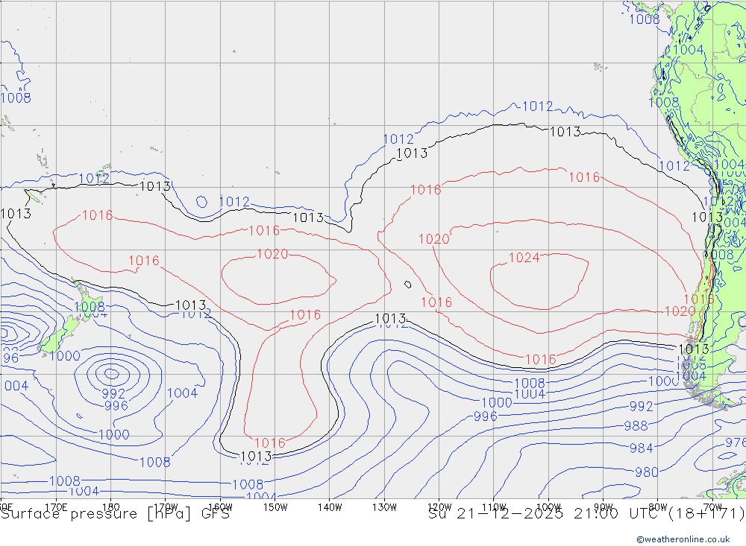
Task: Click the 992 label under the New Zealand low
Action: click(x=113, y=393)
